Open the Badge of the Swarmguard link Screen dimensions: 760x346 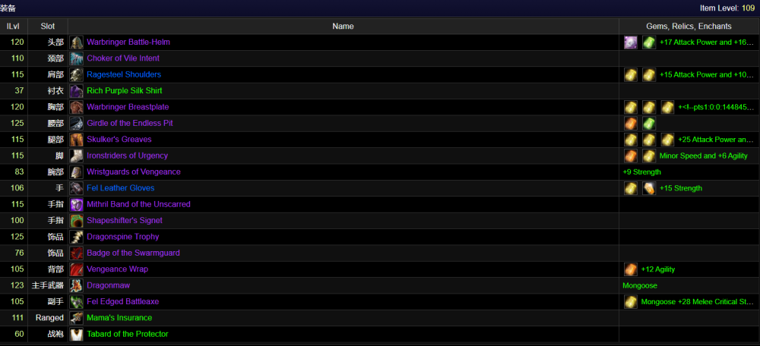coord(133,253)
